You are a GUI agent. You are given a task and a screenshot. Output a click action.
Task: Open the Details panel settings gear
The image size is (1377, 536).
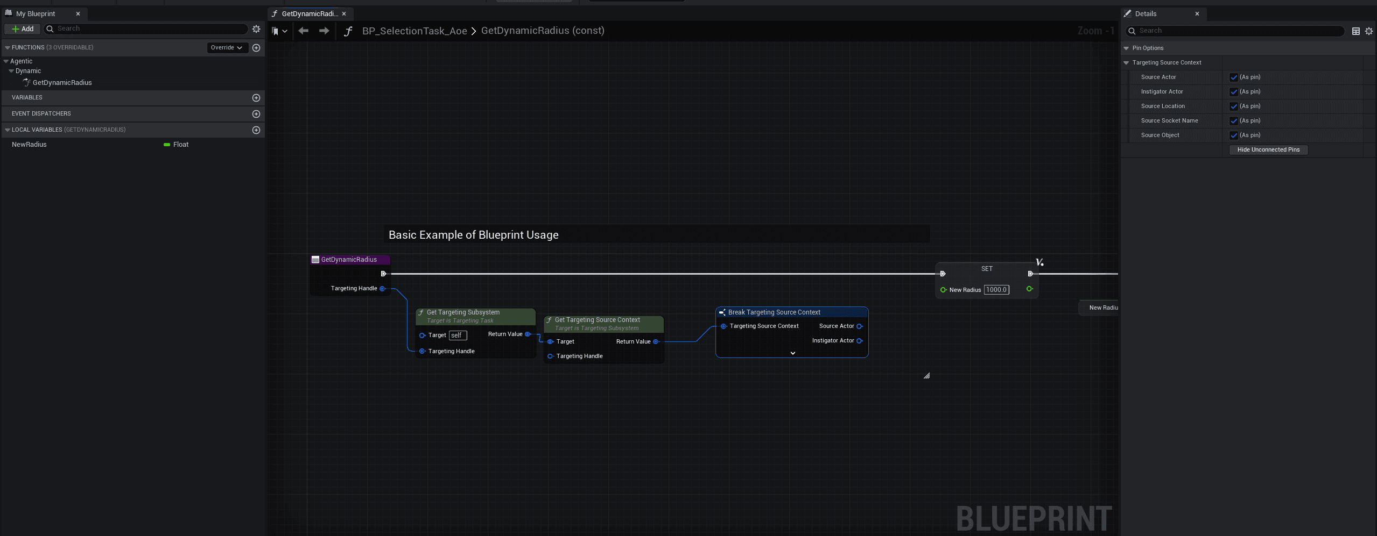point(1369,31)
